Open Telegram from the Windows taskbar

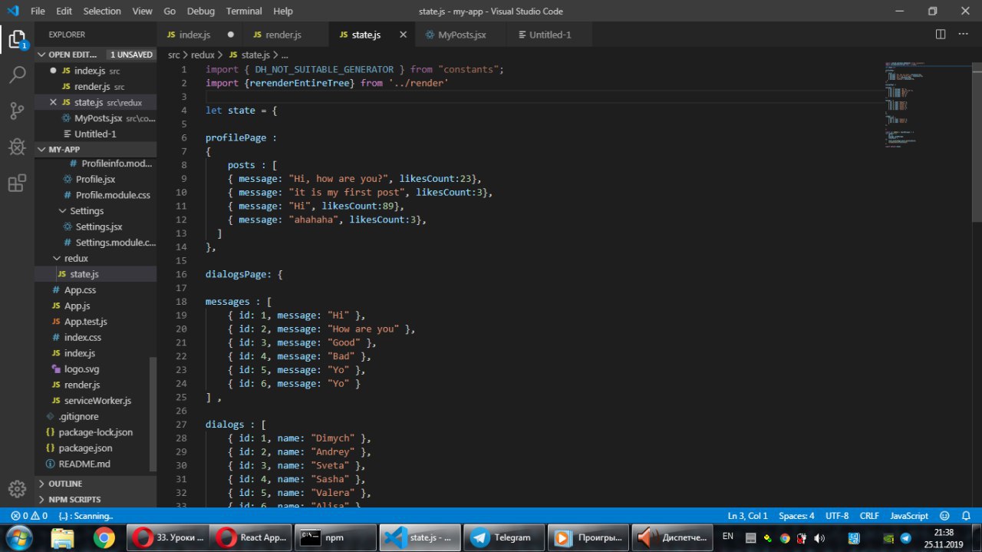point(505,537)
